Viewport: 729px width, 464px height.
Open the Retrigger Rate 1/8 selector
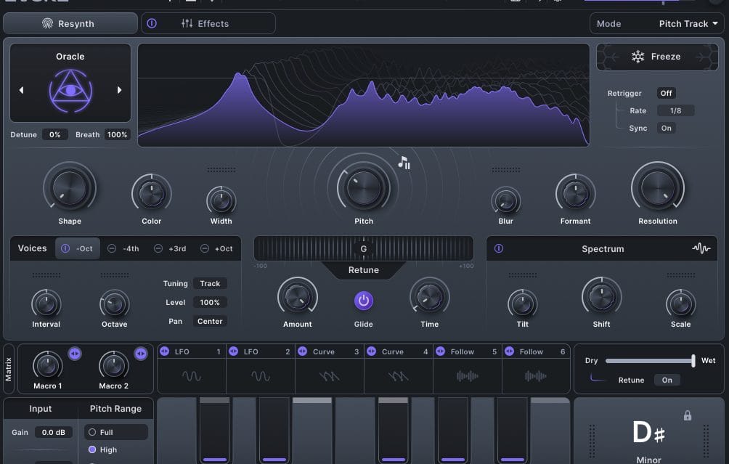coord(675,110)
